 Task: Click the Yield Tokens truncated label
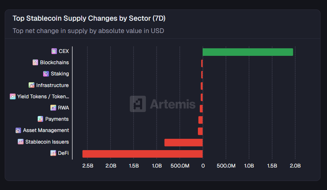point(43,96)
